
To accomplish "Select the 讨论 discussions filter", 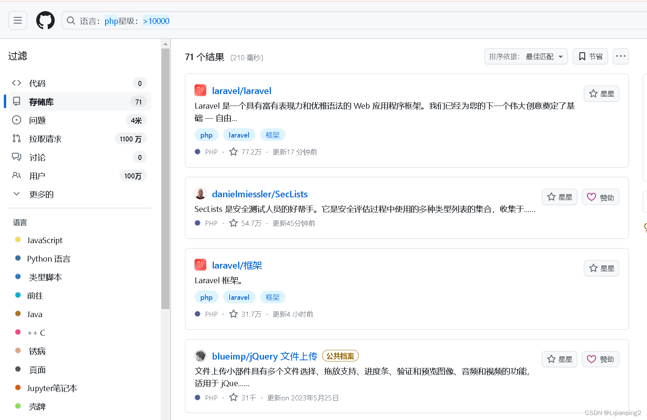I will pyautogui.click(x=79, y=157).
